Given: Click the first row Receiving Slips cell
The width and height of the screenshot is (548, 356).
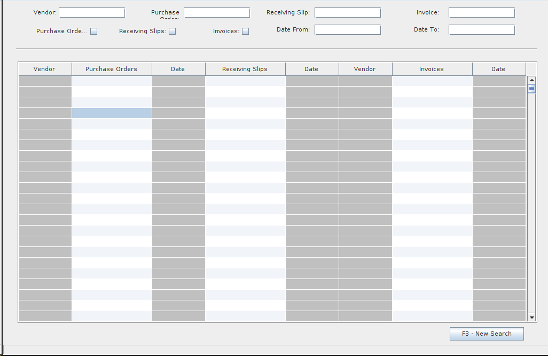Looking at the screenshot, I should point(245,81).
